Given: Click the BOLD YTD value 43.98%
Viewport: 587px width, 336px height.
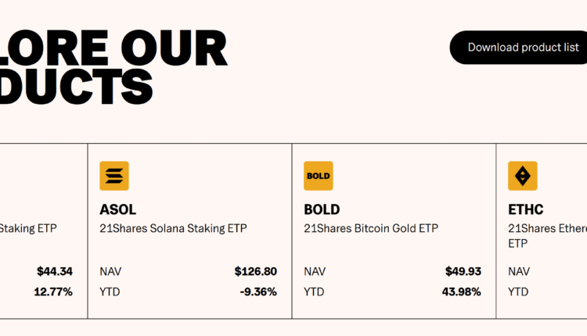Looking at the screenshot, I should click(x=460, y=291).
